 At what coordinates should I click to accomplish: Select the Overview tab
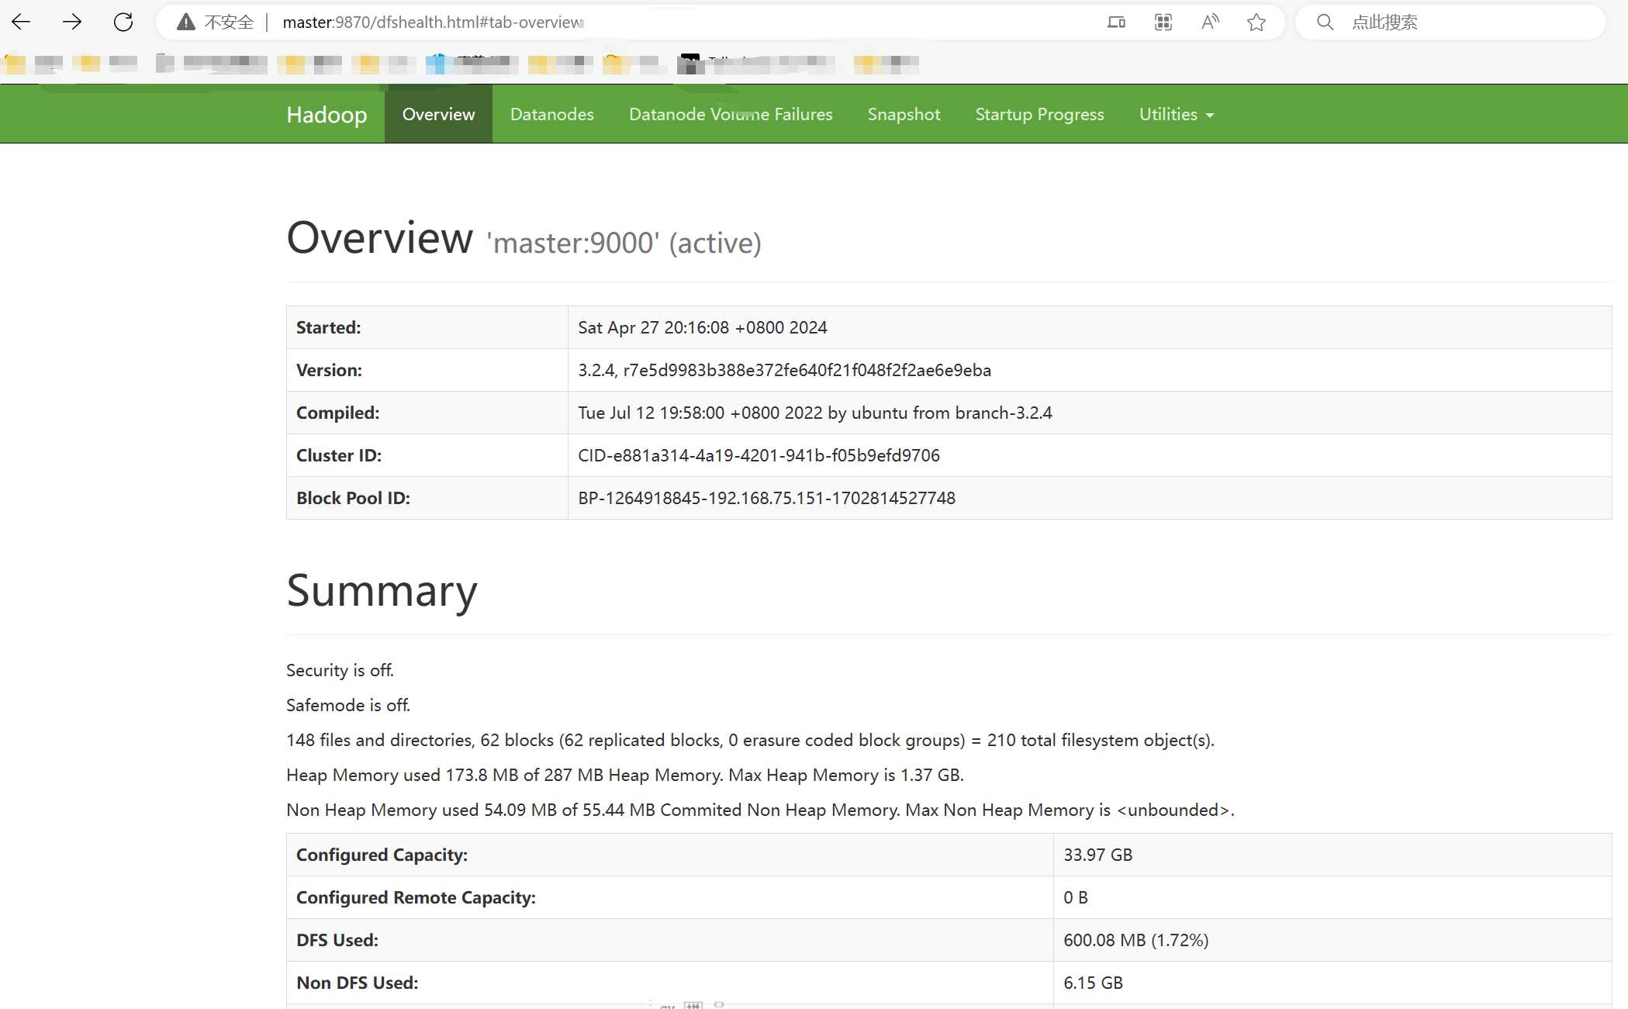click(438, 114)
